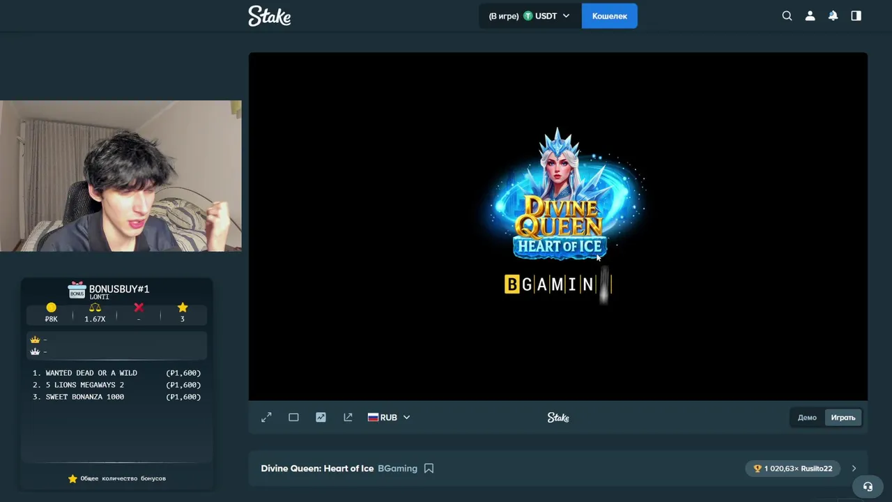This screenshot has height=502, width=892.
Task: Pop out game window icon
Action: [x=348, y=417]
